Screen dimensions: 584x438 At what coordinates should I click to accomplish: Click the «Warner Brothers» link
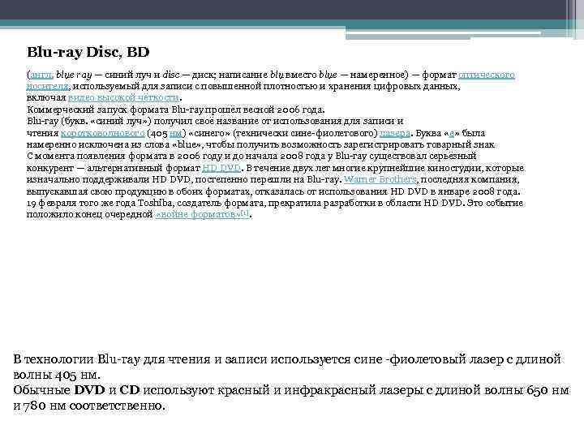[380, 179]
